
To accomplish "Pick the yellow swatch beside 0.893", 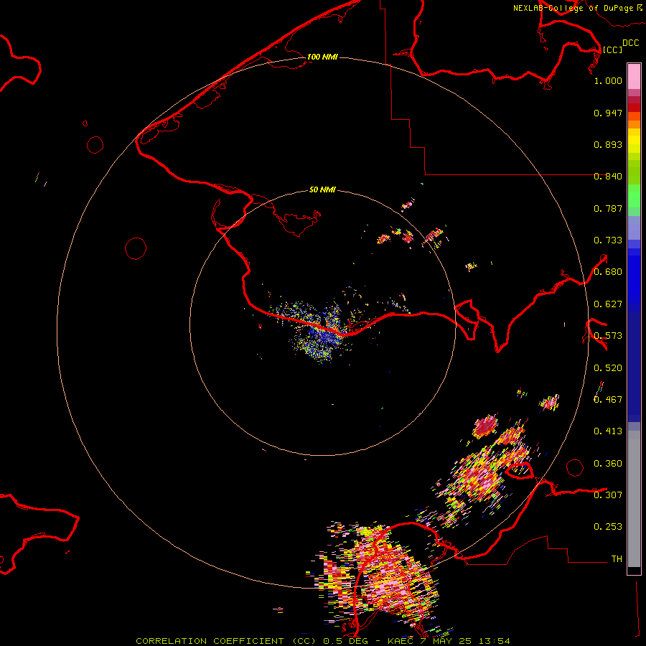I will click(x=634, y=144).
